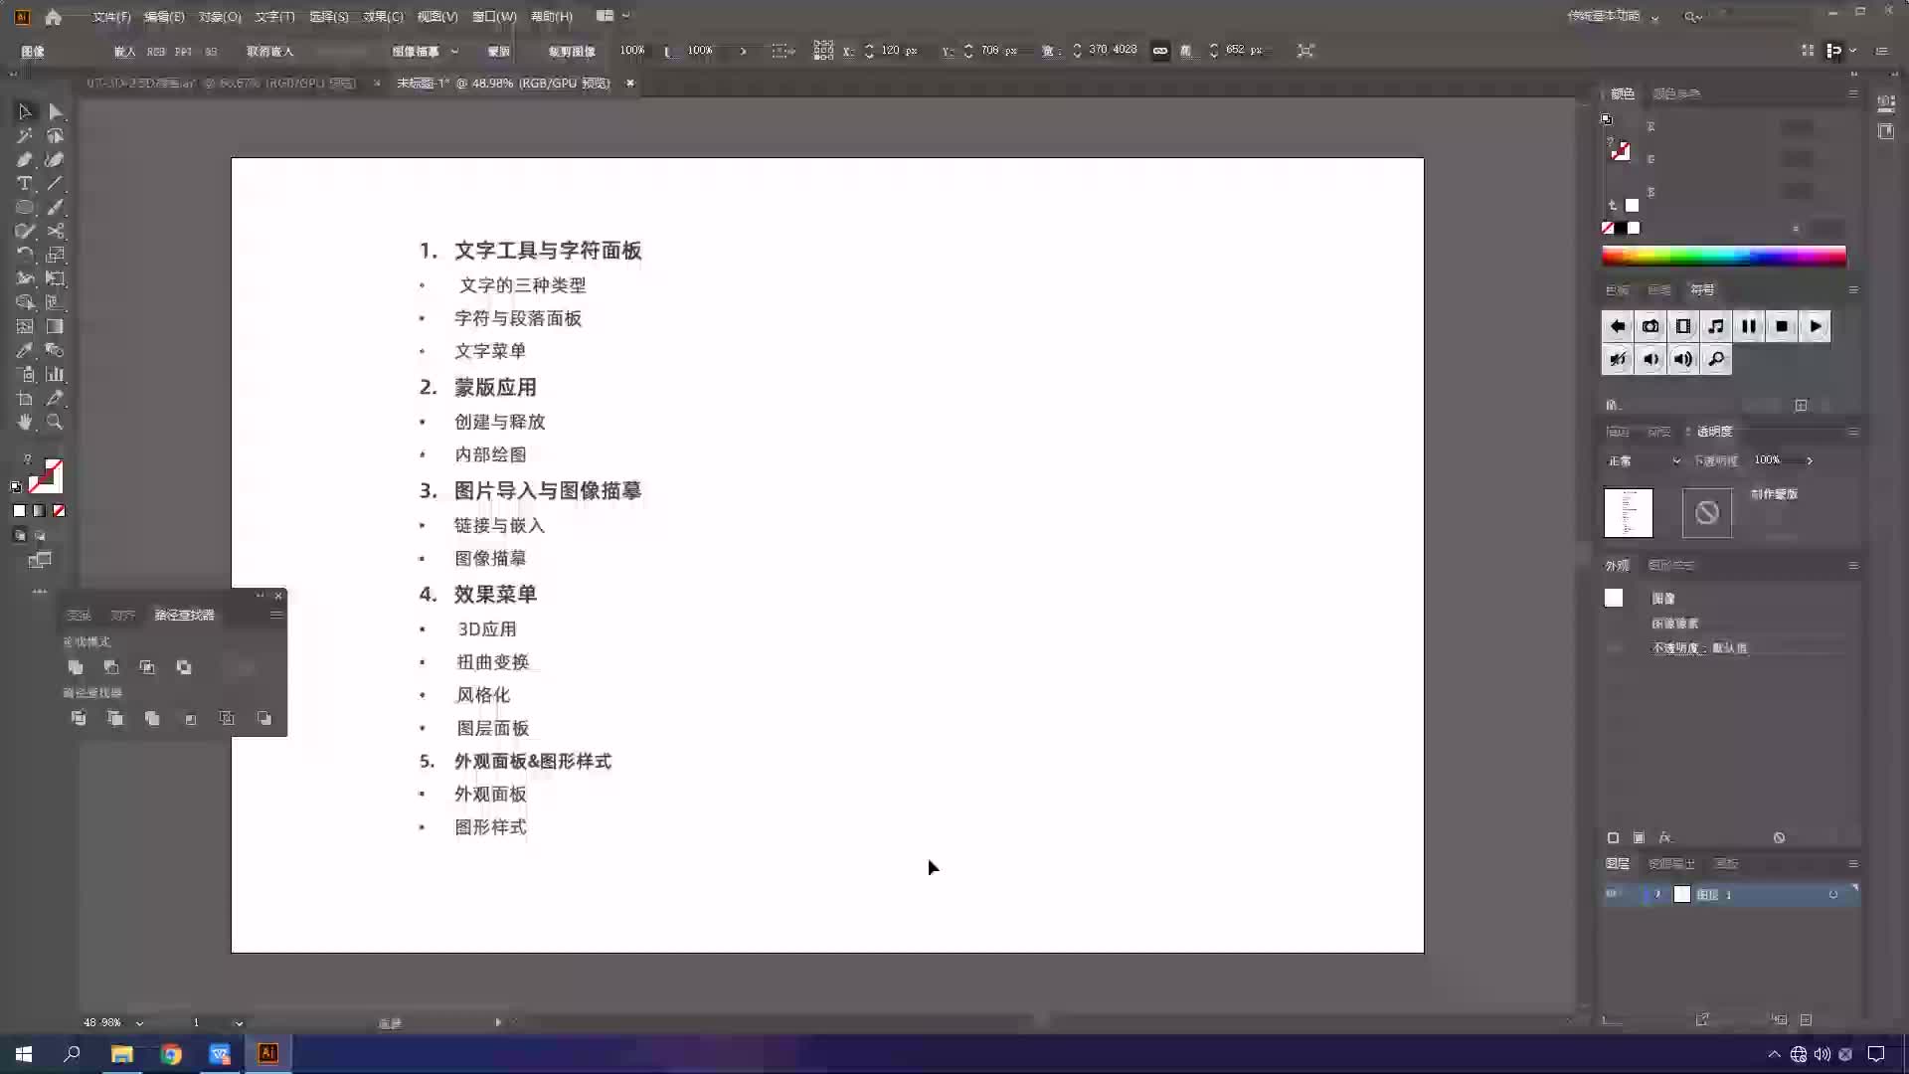
Task: Switch to the 对齐 tab in floating panel
Action: (122, 615)
